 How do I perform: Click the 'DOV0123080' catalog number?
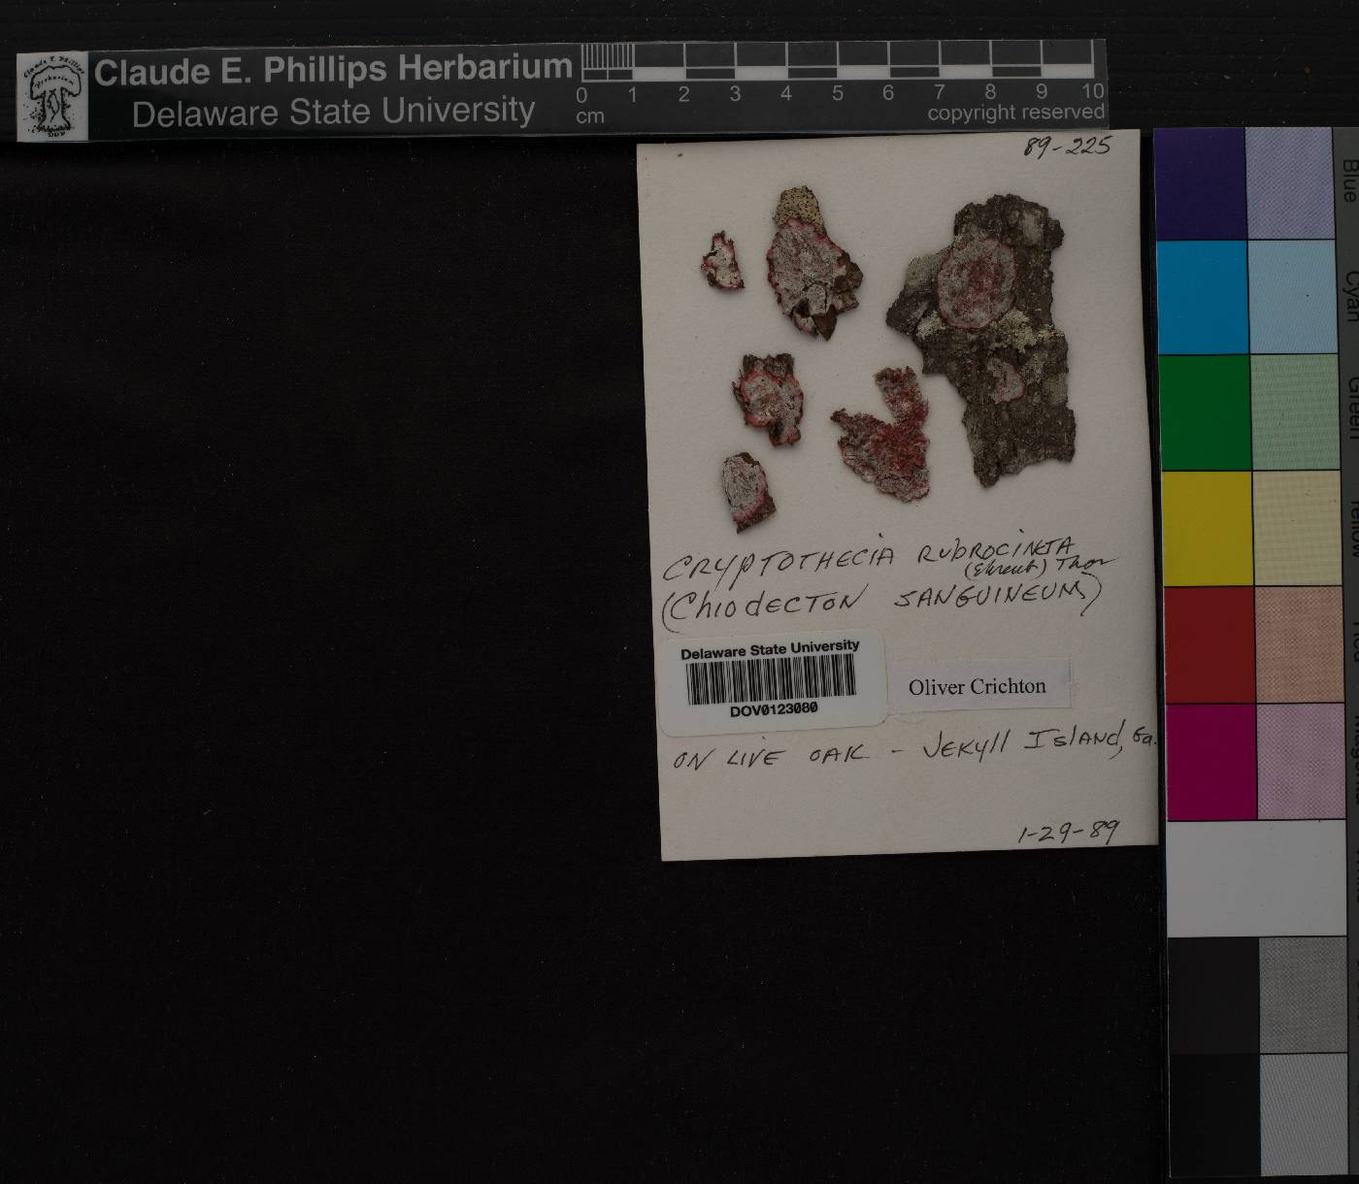pyautogui.click(x=774, y=709)
